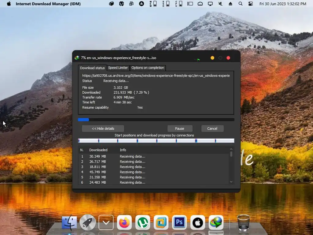313x235 pixels.
Task: Click the Time left value 4 min 38 sec
Action: tap(123, 102)
